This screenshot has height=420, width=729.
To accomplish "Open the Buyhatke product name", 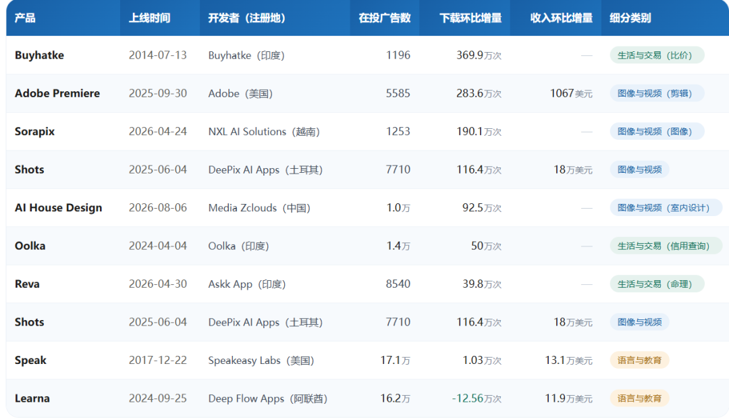I will point(40,55).
